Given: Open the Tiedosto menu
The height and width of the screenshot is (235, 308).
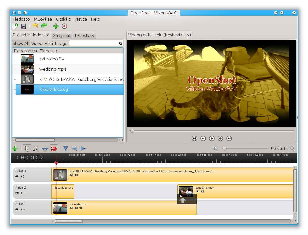Looking at the screenshot, I should coord(21,19).
